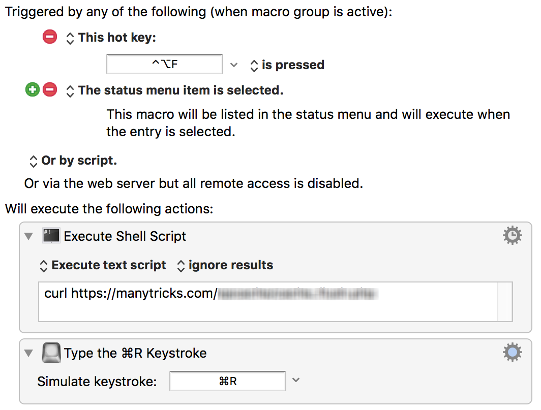The image size is (541, 410).
Task: Open the hot key options chevron dropdown
Action: click(x=234, y=65)
